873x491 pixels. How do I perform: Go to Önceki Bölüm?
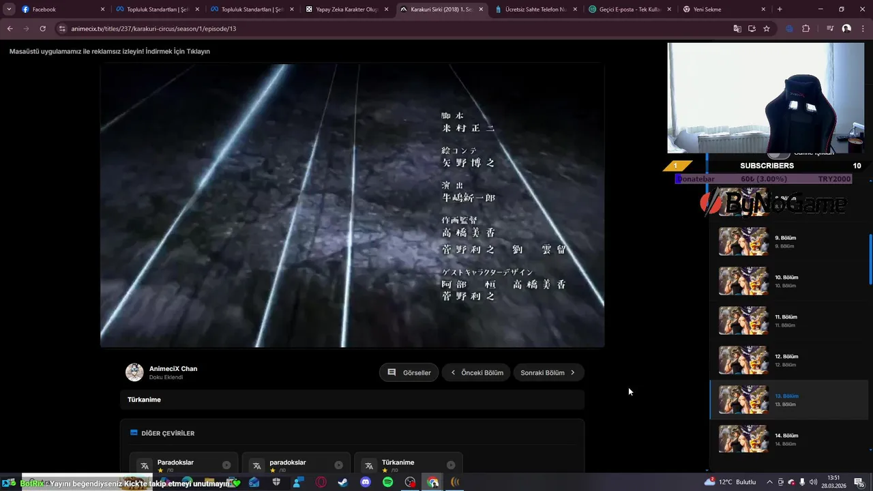pos(476,372)
